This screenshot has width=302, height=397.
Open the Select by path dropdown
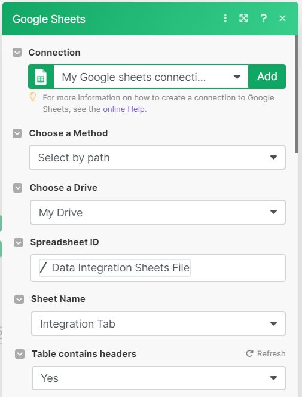157,157
